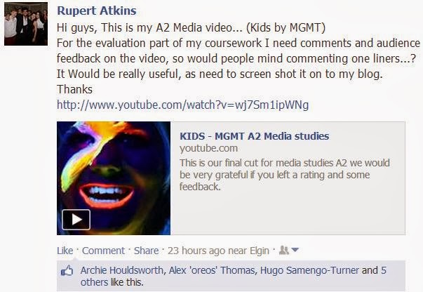Follow the youtube.com/watch URL in the post
The width and height of the screenshot is (423, 292).
(x=182, y=105)
